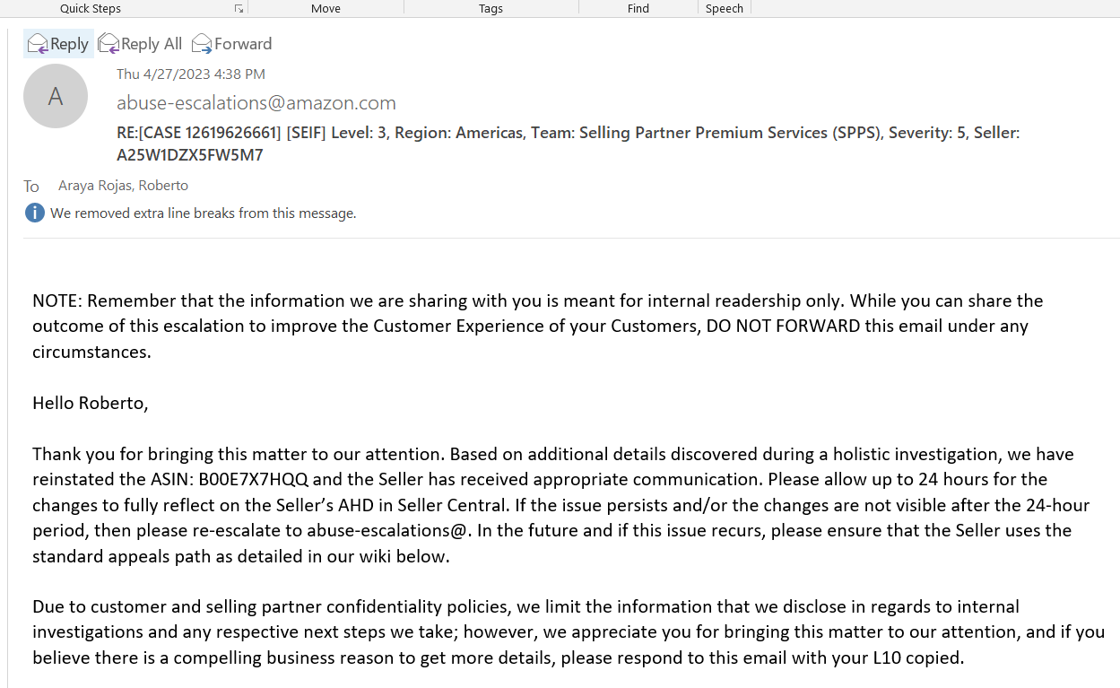Click the Find ribbon group label

(638, 9)
